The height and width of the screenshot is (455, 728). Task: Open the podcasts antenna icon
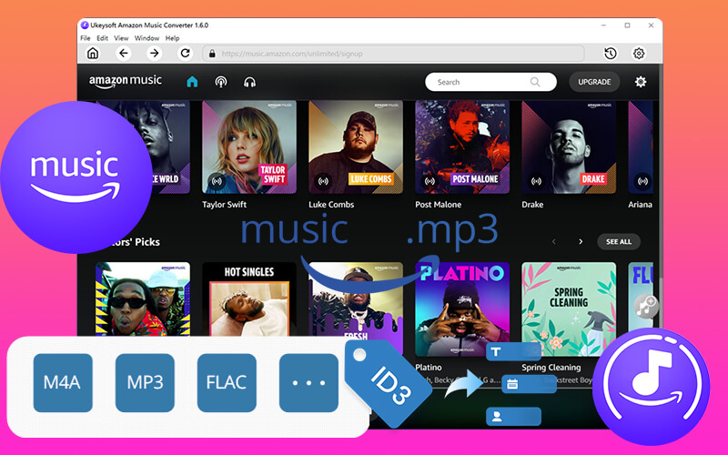tap(221, 82)
